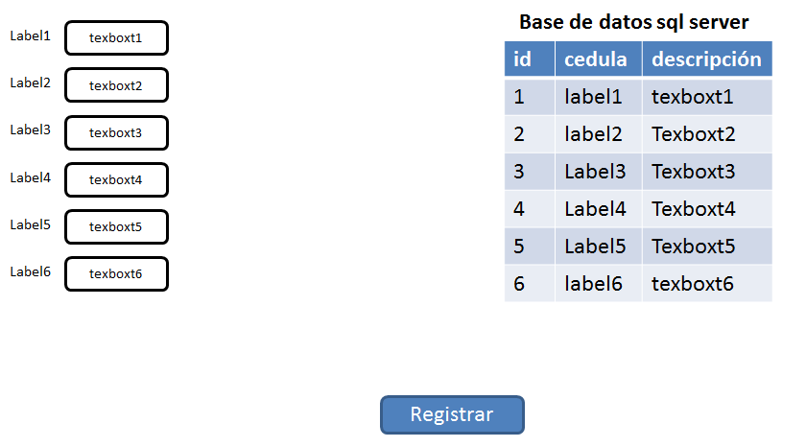Select the Texboxt2 cell in the table
Viewport: 806px width, 447px height.
(707, 134)
